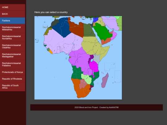The height and width of the screenshot is (125, 167).
Task: Select the dark purple Uganda region
Action: (91, 57)
